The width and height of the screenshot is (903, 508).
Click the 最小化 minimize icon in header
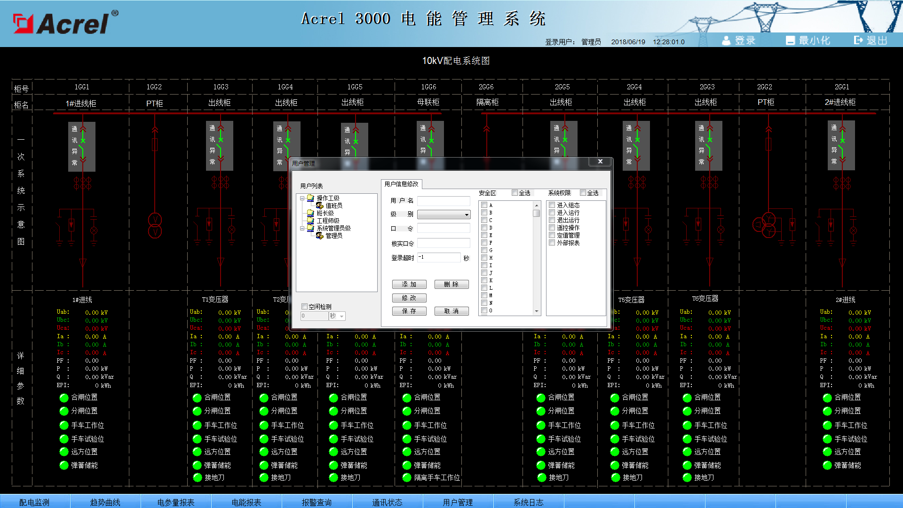(790, 40)
